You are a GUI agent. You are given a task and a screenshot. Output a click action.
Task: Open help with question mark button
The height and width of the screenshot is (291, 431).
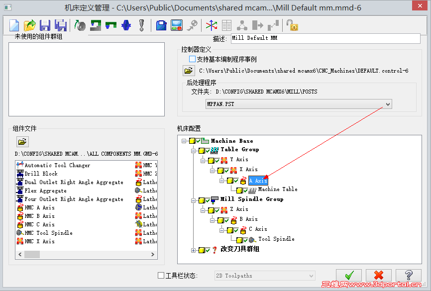click(409, 275)
